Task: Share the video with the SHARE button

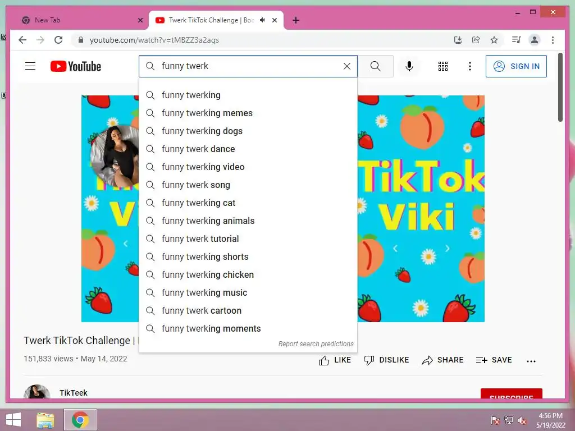Action: click(442, 360)
